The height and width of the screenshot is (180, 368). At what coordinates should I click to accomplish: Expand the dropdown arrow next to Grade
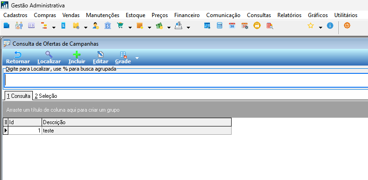(137, 58)
